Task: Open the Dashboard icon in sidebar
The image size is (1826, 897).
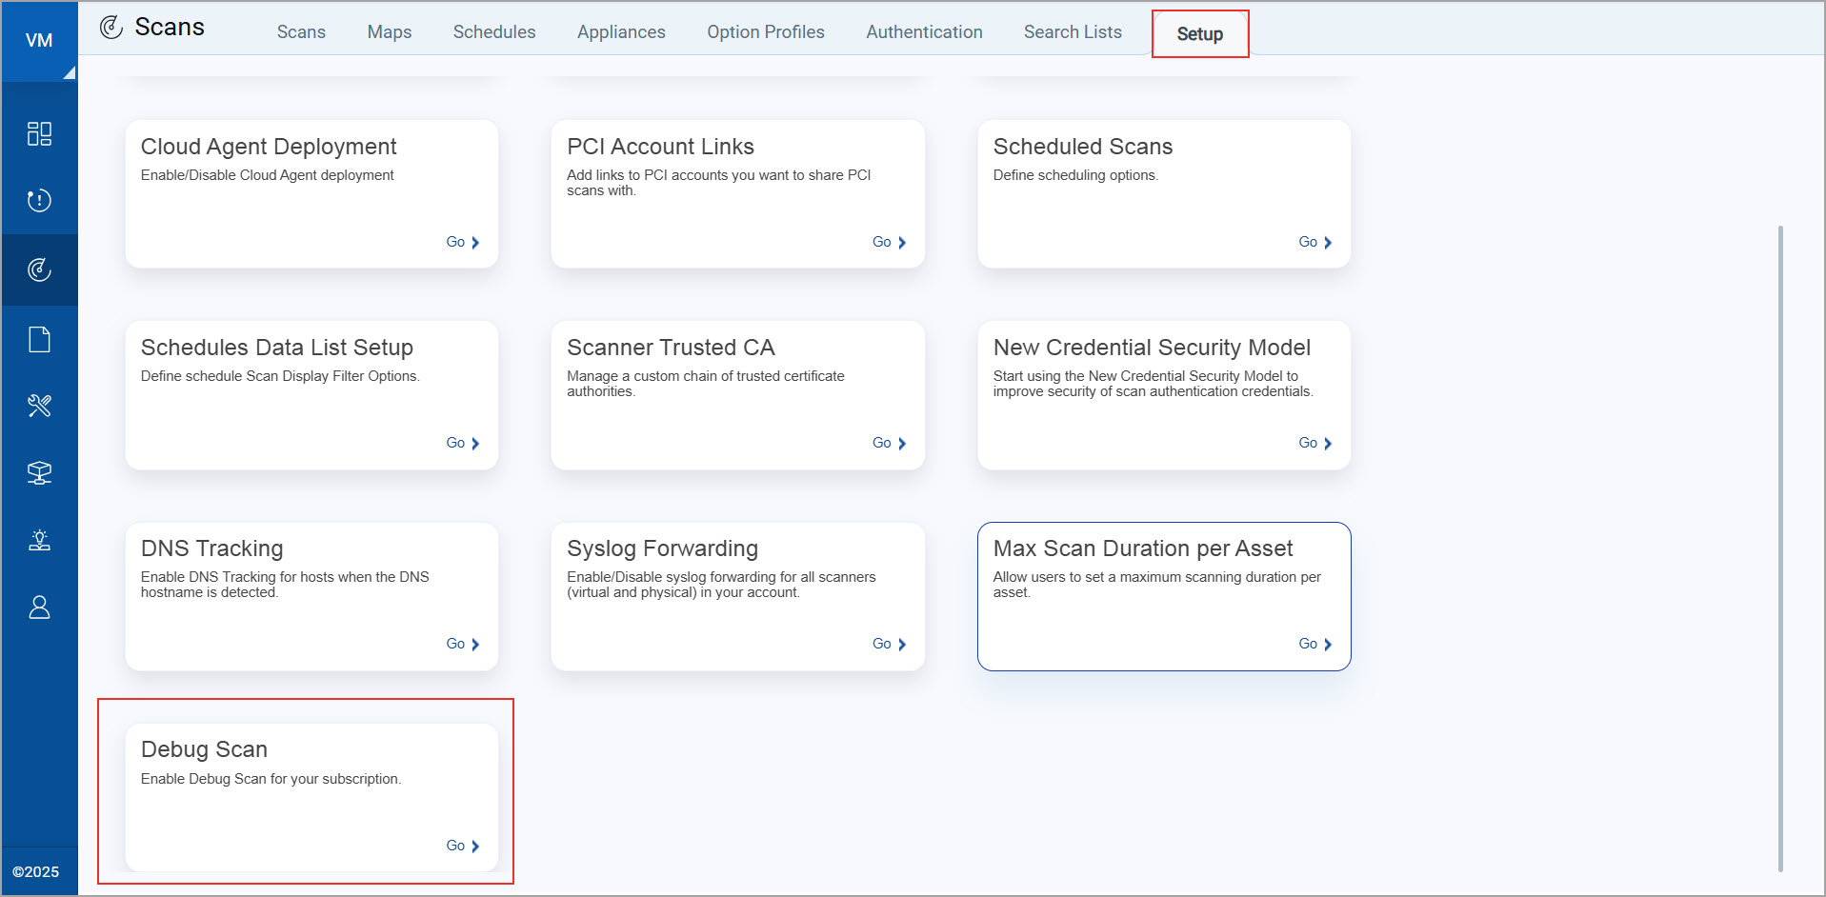Action: [x=39, y=133]
